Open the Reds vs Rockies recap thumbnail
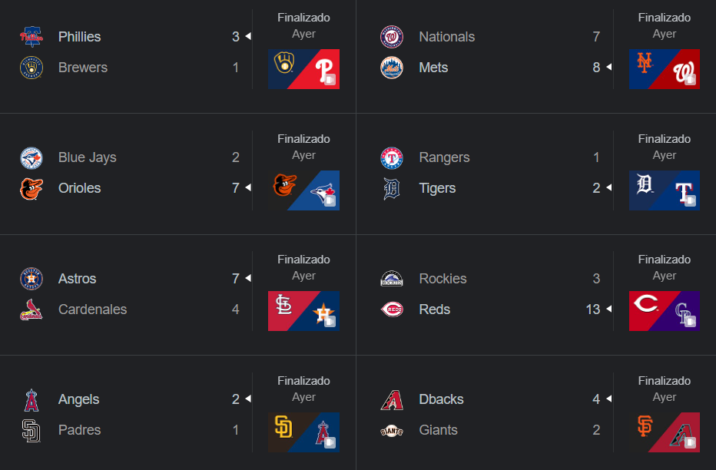 (664, 311)
